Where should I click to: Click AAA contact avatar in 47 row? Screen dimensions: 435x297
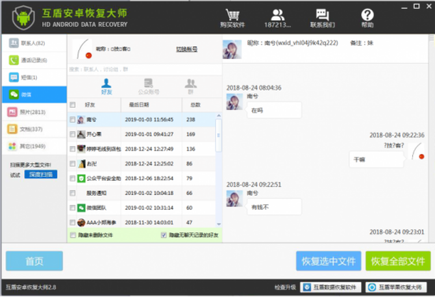tap(81, 223)
